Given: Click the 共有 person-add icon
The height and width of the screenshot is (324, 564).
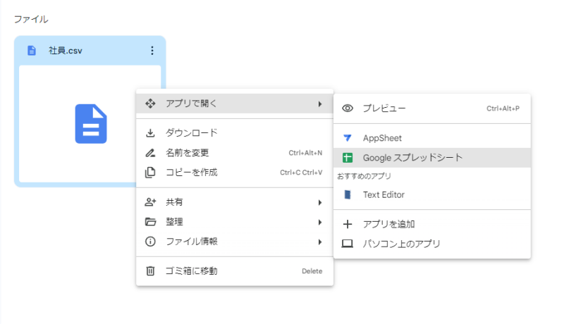Looking at the screenshot, I should 150,202.
